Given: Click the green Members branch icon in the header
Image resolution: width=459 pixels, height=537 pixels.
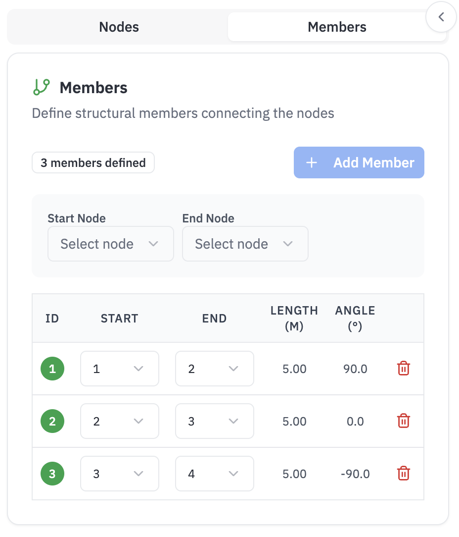Looking at the screenshot, I should coord(42,87).
